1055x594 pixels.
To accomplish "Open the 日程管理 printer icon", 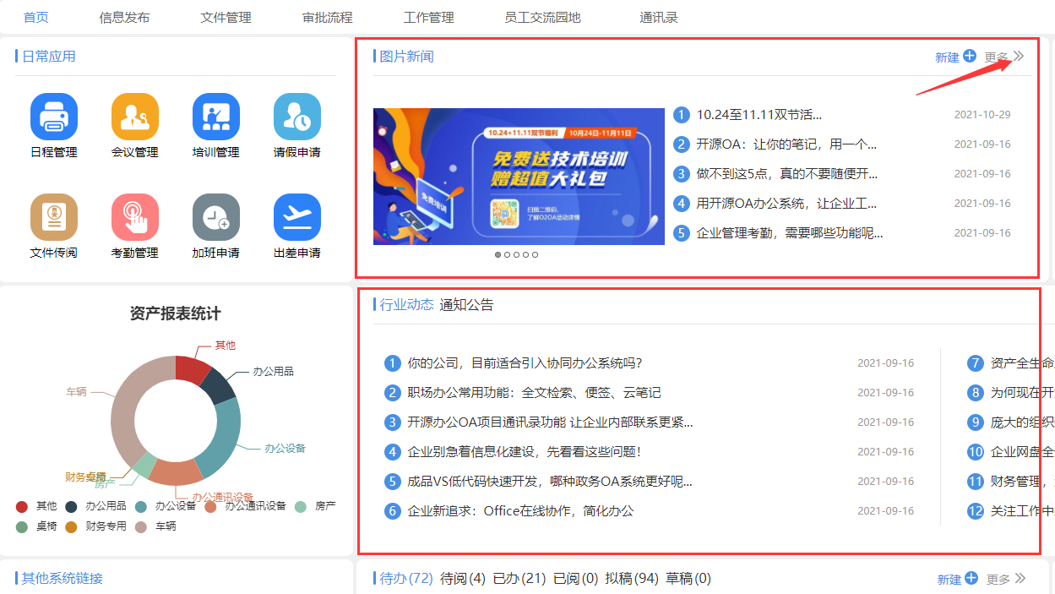I will point(54,117).
